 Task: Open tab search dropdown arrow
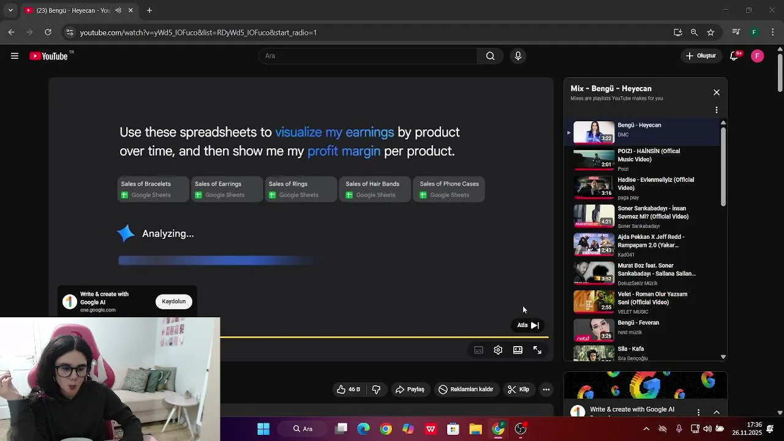click(x=10, y=10)
